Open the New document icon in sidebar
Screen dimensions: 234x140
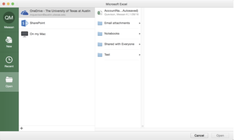pos(9,40)
